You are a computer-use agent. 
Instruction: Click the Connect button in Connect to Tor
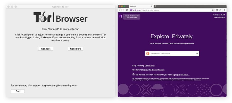coord(46,49)
